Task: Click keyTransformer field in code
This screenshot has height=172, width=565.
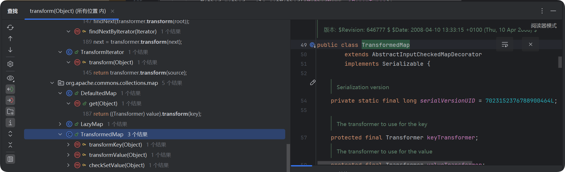Action: pyautogui.click(x=451, y=137)
